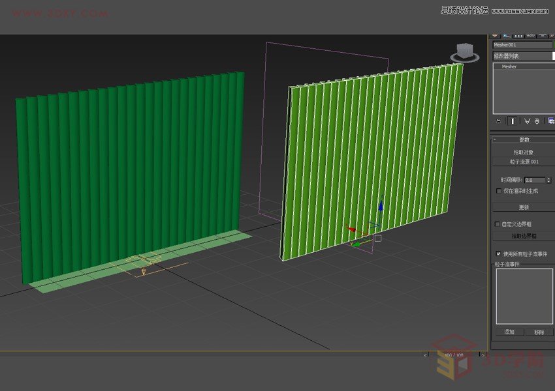Switch to the Create panel tab

pyautogui.click(x=495, y=36)
